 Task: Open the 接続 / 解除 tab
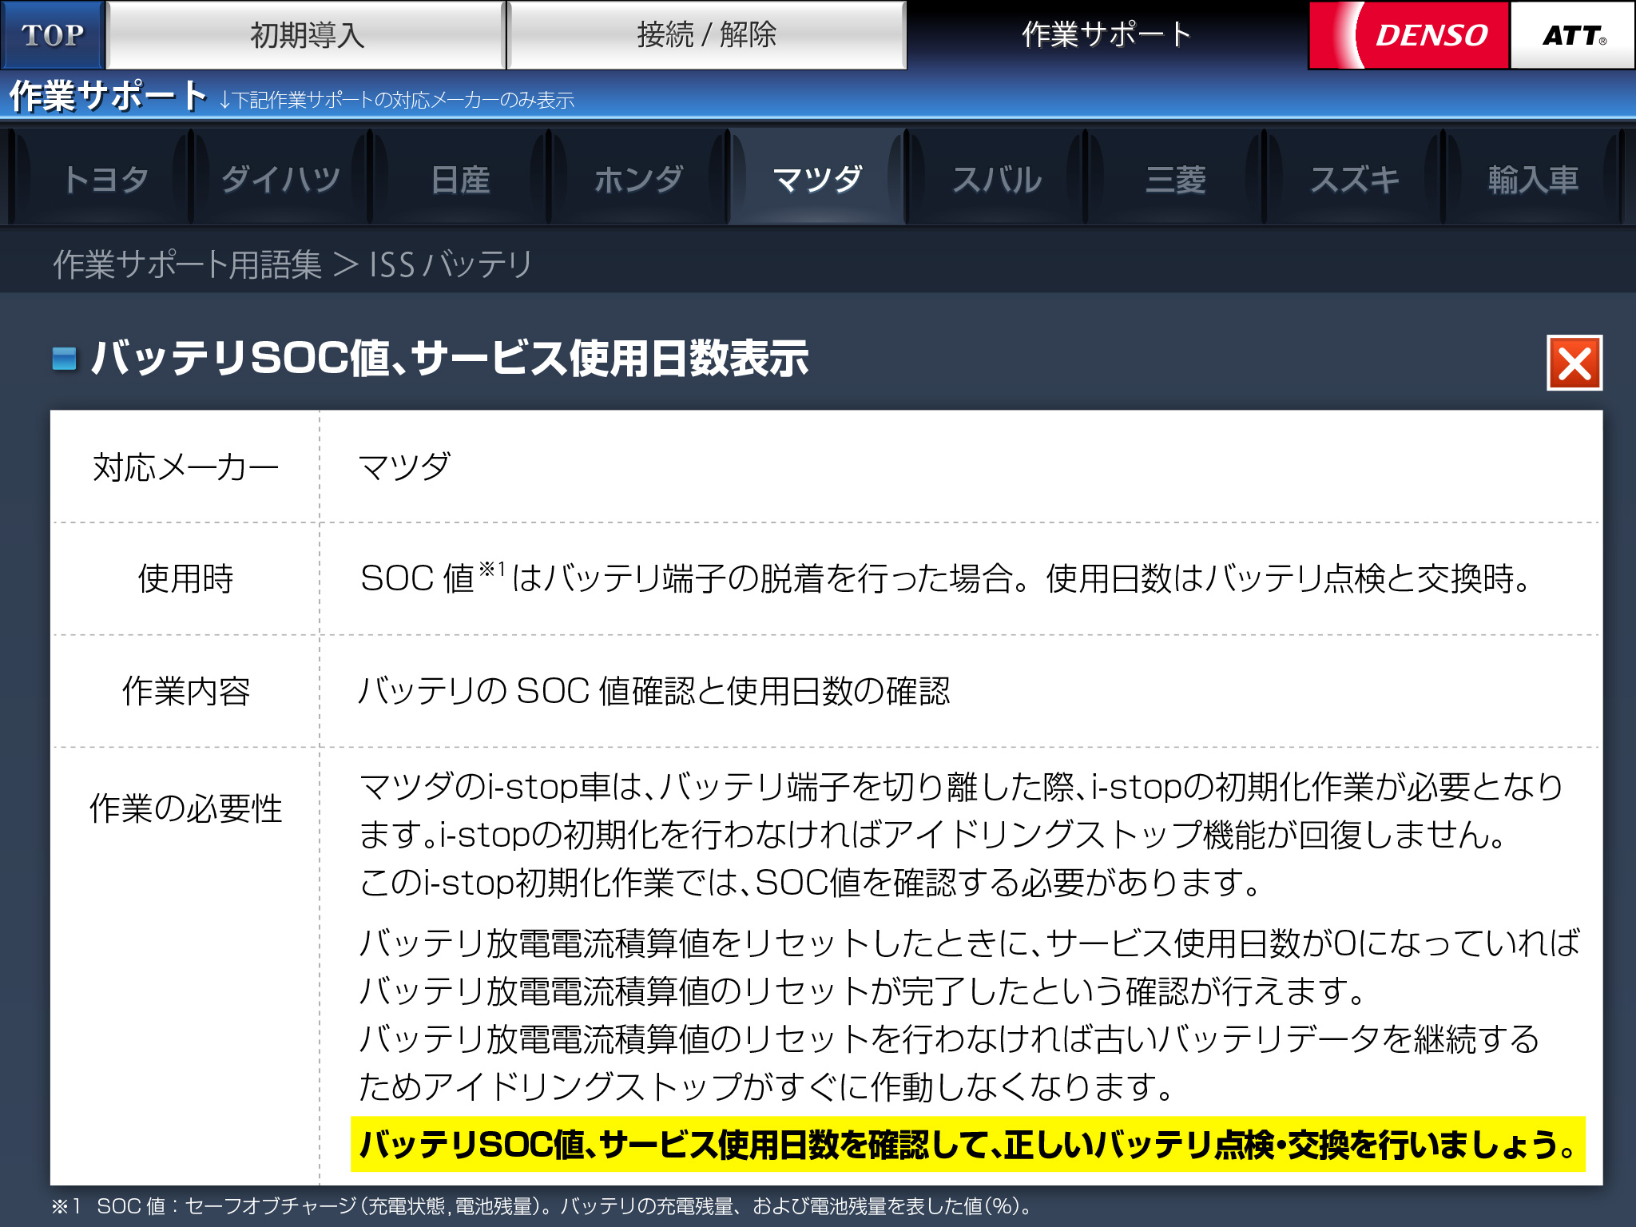(706, 35)
